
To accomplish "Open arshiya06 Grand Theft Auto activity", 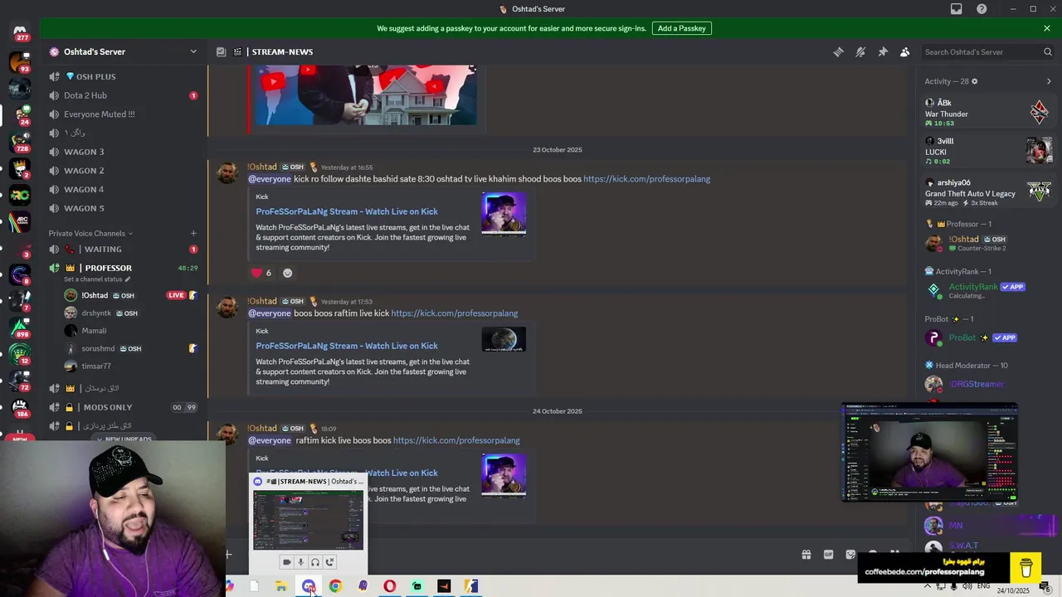I will click(x=988, y=192).
